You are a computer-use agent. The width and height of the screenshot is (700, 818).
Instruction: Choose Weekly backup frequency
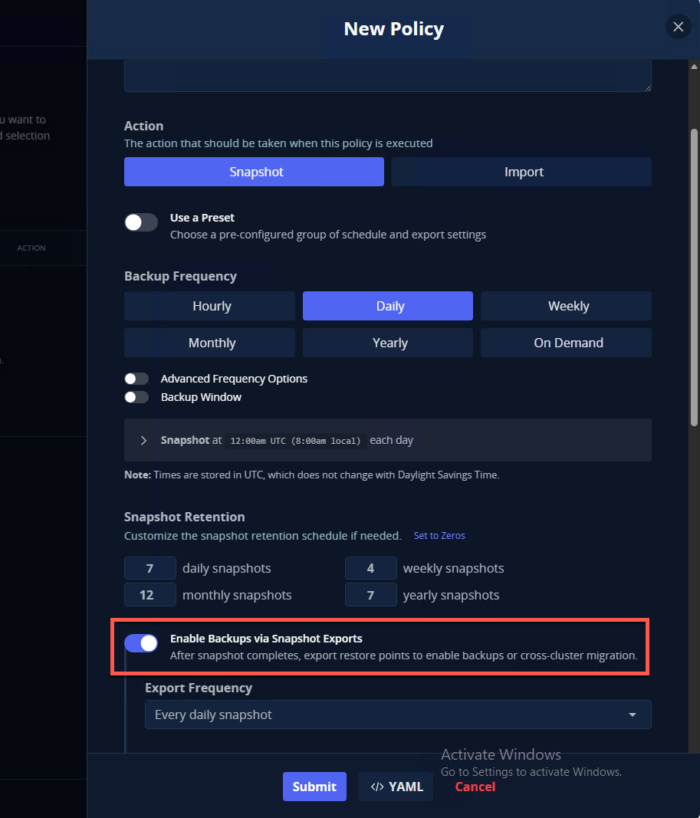566,306
